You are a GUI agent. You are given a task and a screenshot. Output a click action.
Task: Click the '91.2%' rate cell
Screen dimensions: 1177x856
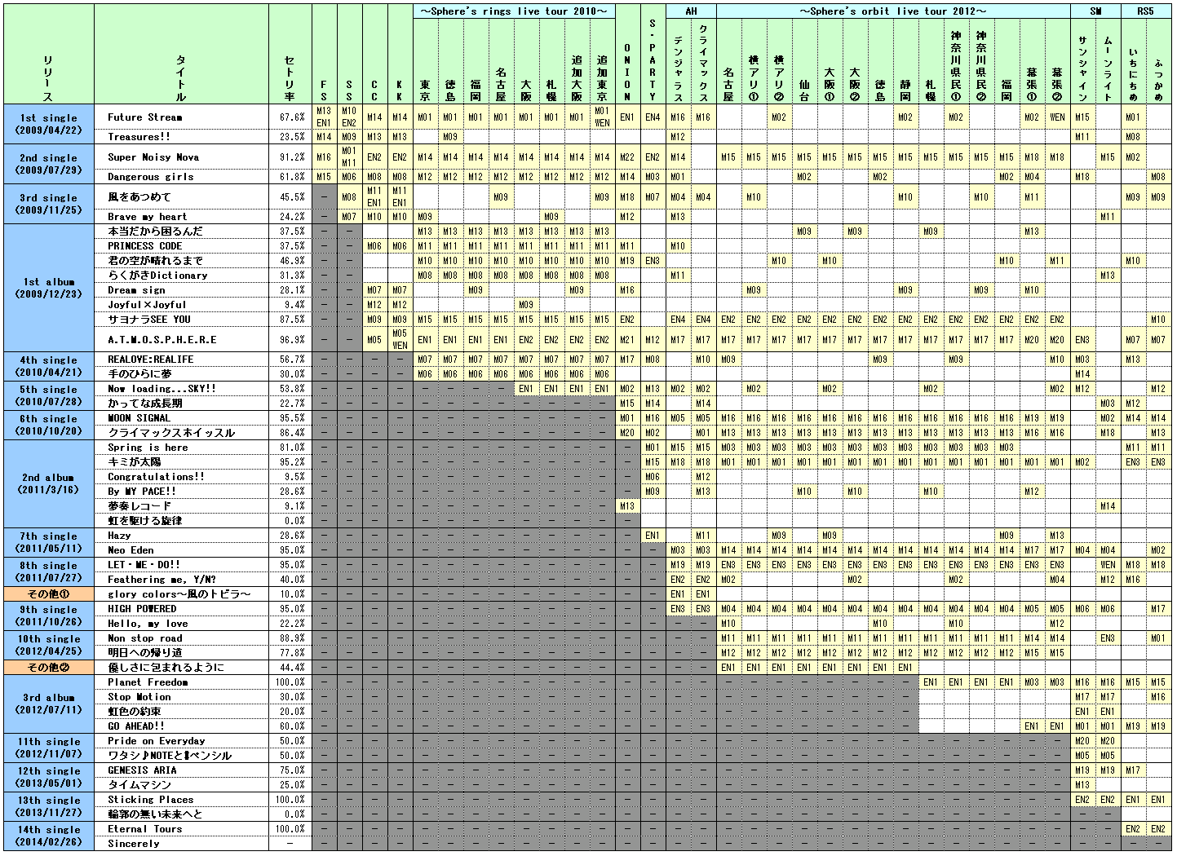(x=290, y=157)
